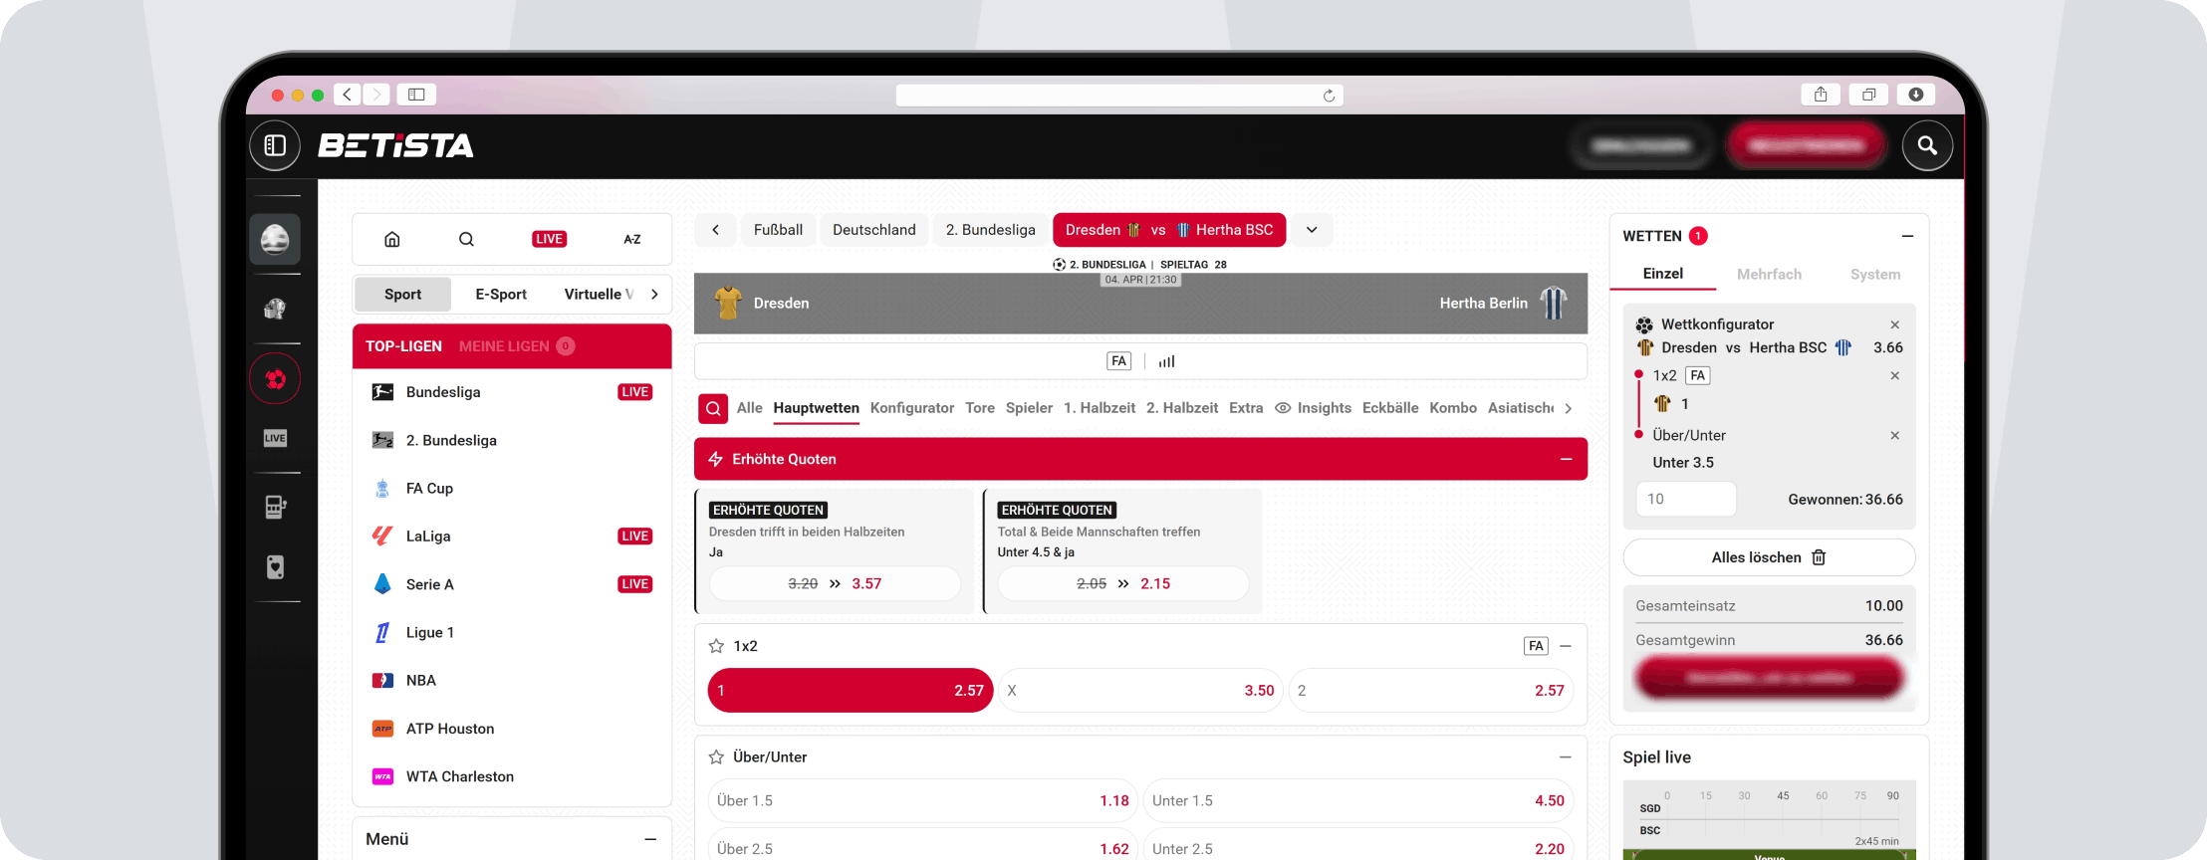Open the search magnifier in top header

click(x=1927, y=145)
